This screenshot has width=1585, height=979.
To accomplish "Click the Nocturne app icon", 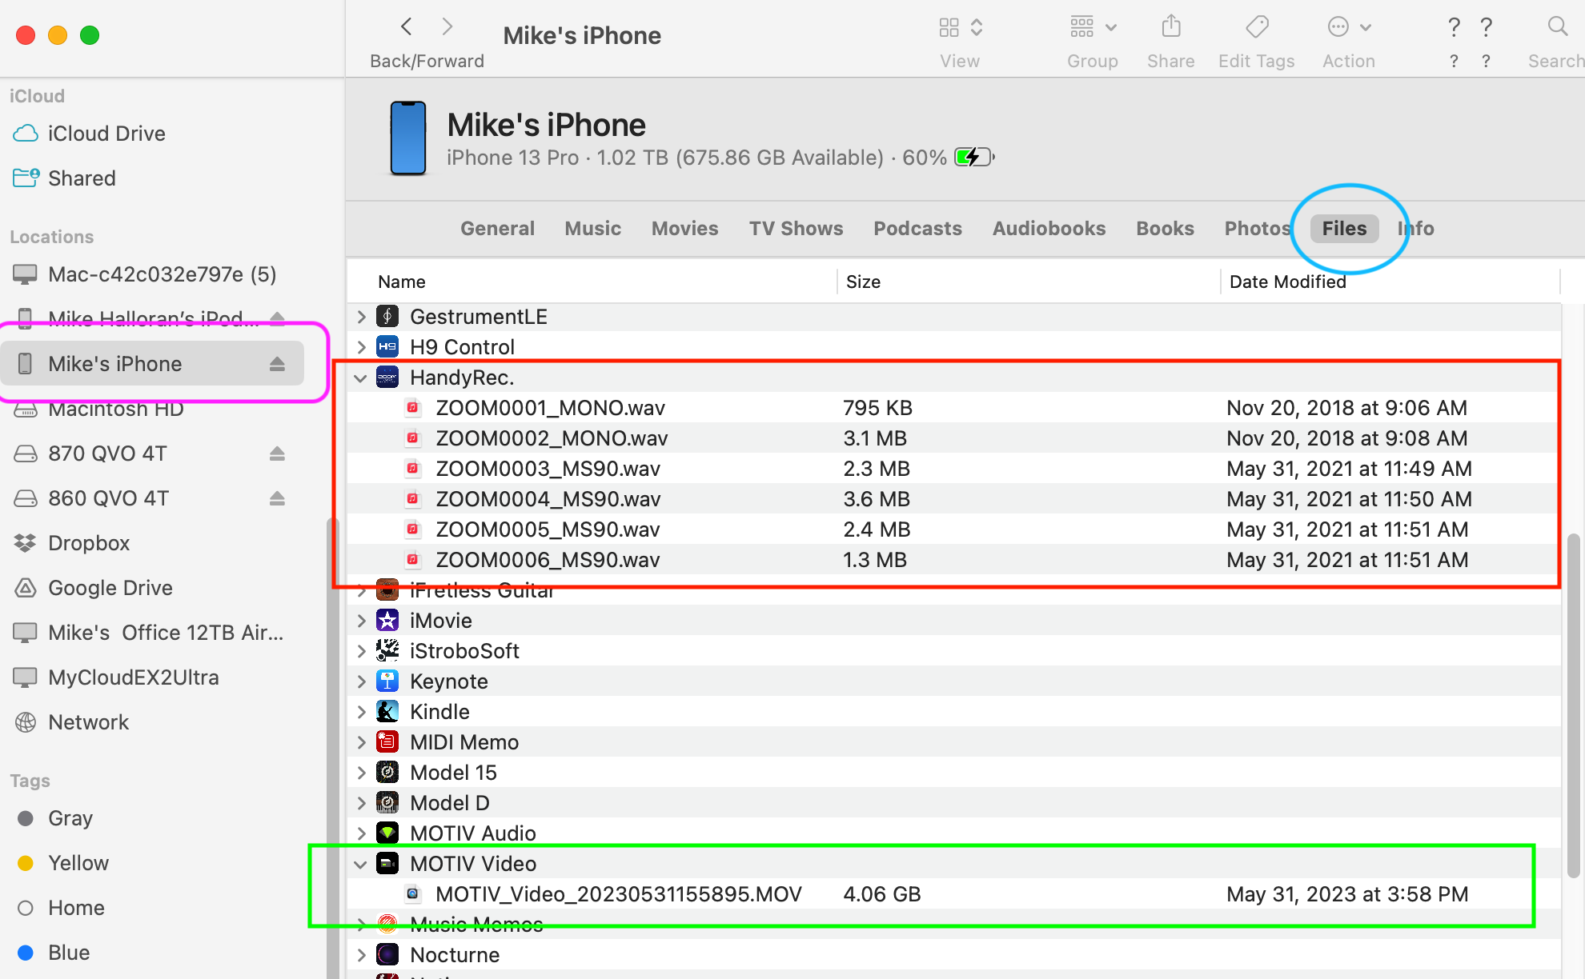I will pyautogui.click(x=387, y=955).
